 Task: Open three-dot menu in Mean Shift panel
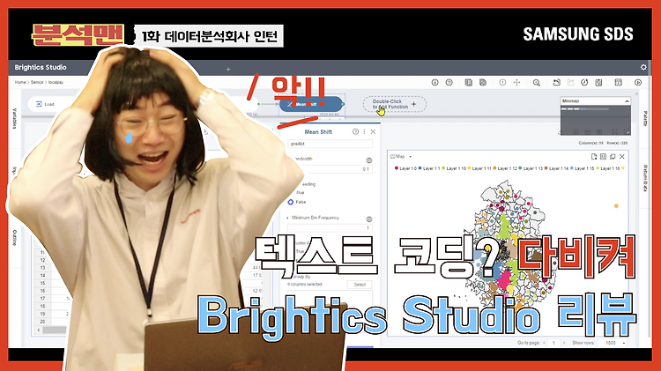364,131
